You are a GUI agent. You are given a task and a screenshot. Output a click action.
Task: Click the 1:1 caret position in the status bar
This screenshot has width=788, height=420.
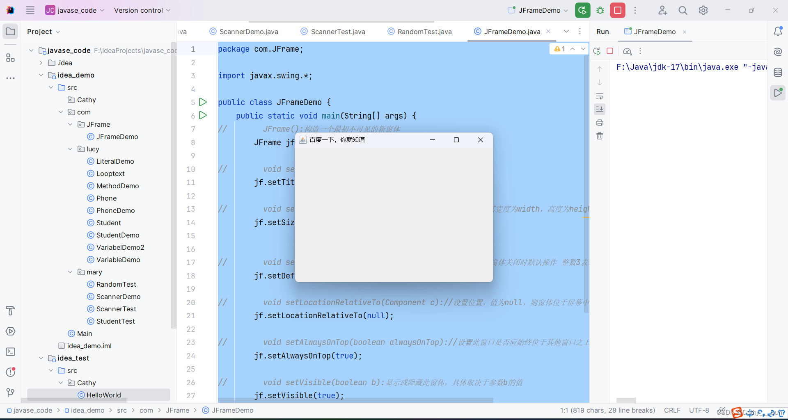pyautogui.click(x=607, y=410)
